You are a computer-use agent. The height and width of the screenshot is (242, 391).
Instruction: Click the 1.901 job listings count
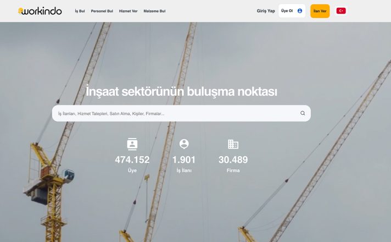pos(184,159)
